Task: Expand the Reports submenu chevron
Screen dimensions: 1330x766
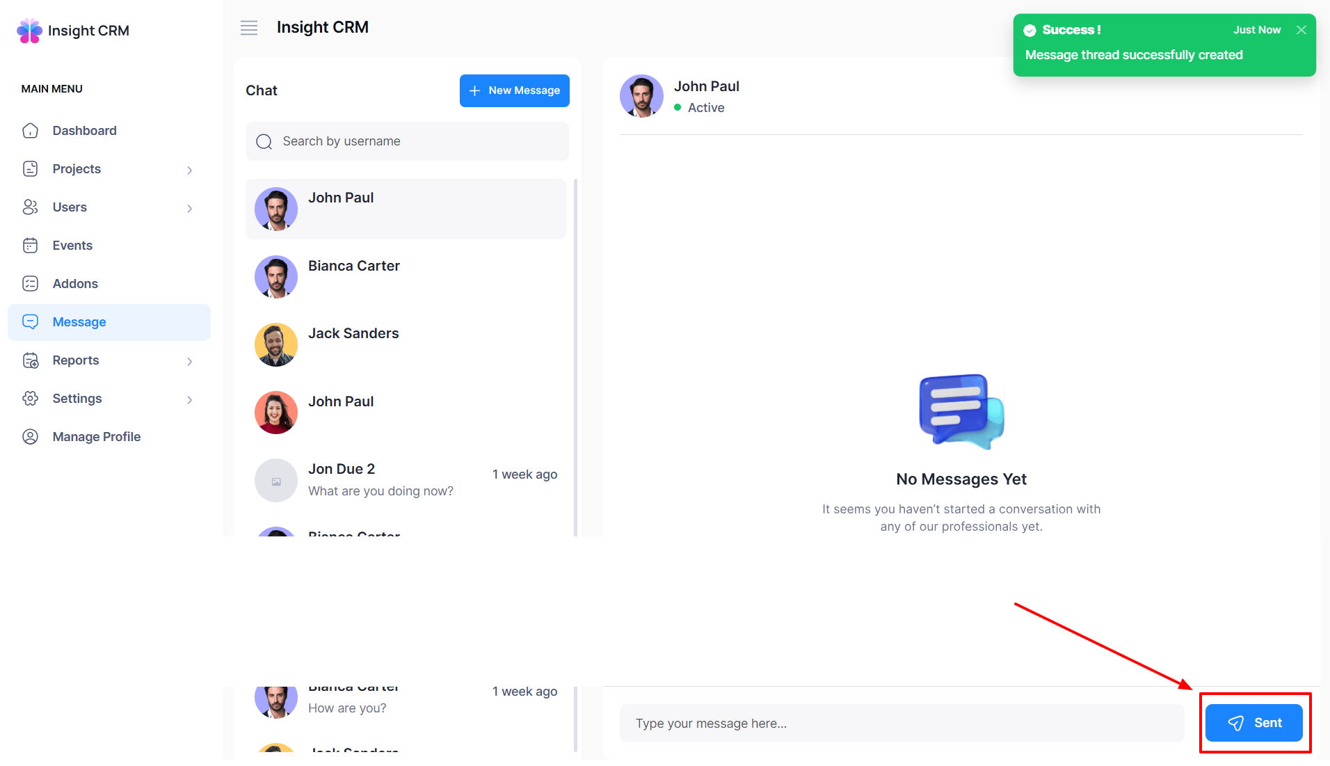Action: click(x=189, y=361)
